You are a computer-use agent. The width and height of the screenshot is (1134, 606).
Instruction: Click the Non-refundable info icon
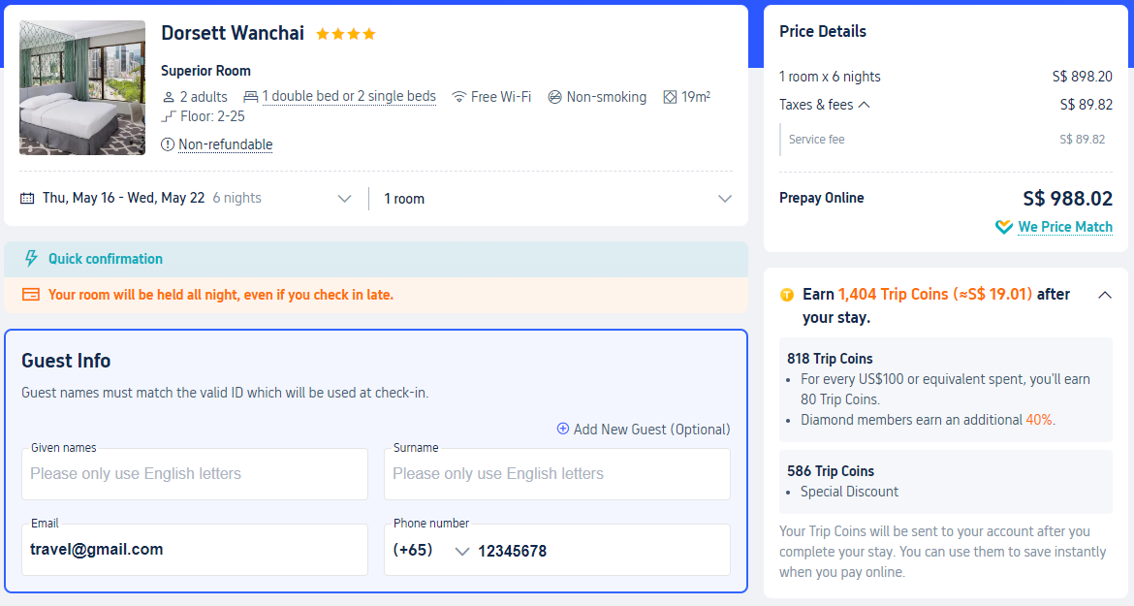point(168,144)
